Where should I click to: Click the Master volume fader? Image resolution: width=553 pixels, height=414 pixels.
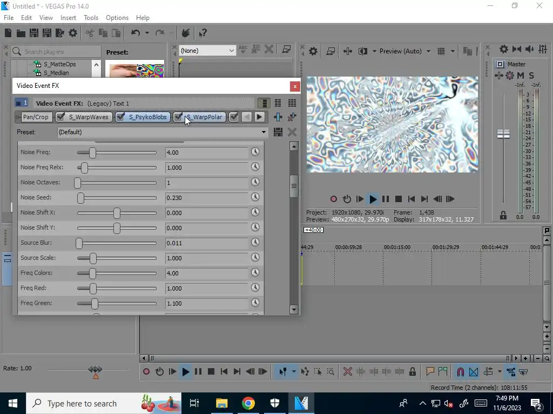(503, 134)
